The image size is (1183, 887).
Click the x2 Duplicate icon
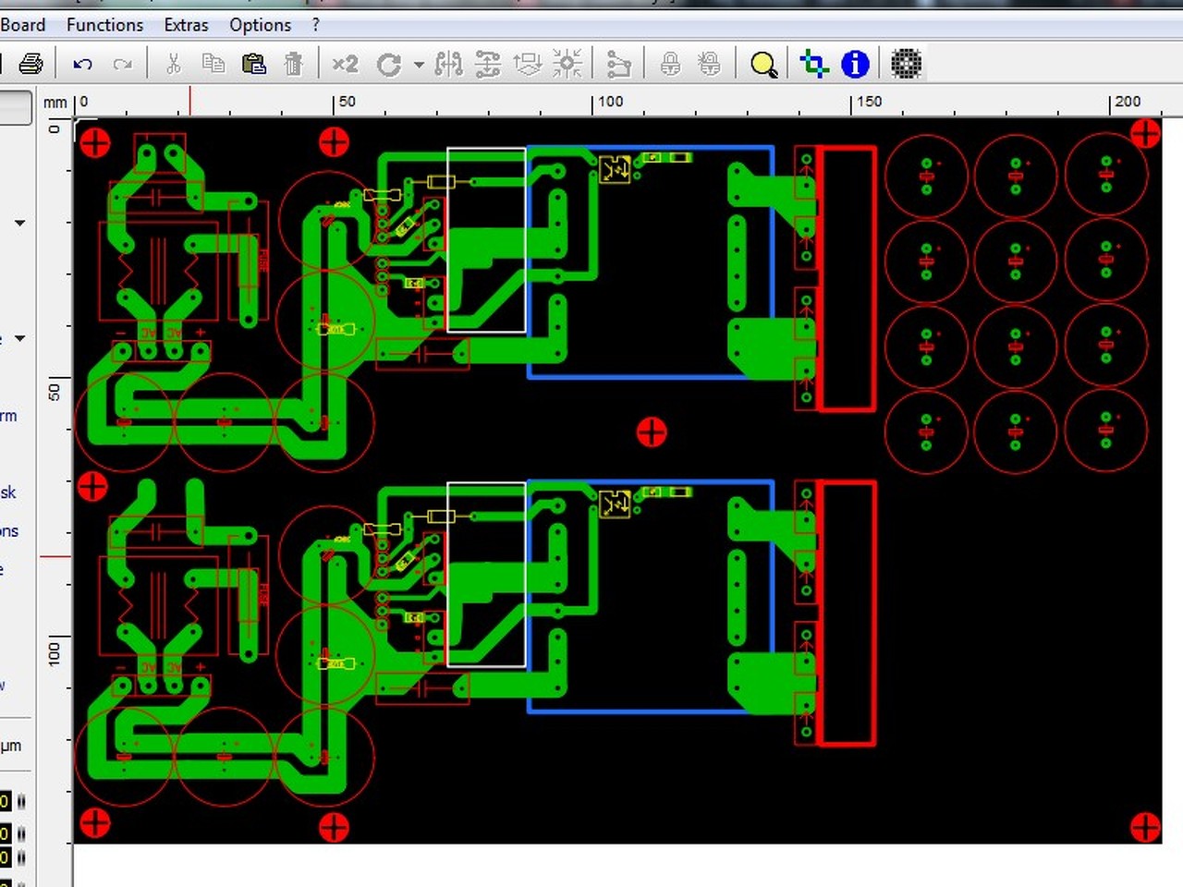(345, 64)
